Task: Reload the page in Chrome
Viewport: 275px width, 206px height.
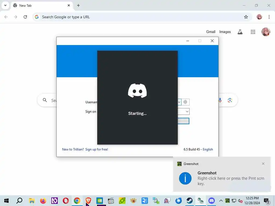Action: [x=25, y=17]
